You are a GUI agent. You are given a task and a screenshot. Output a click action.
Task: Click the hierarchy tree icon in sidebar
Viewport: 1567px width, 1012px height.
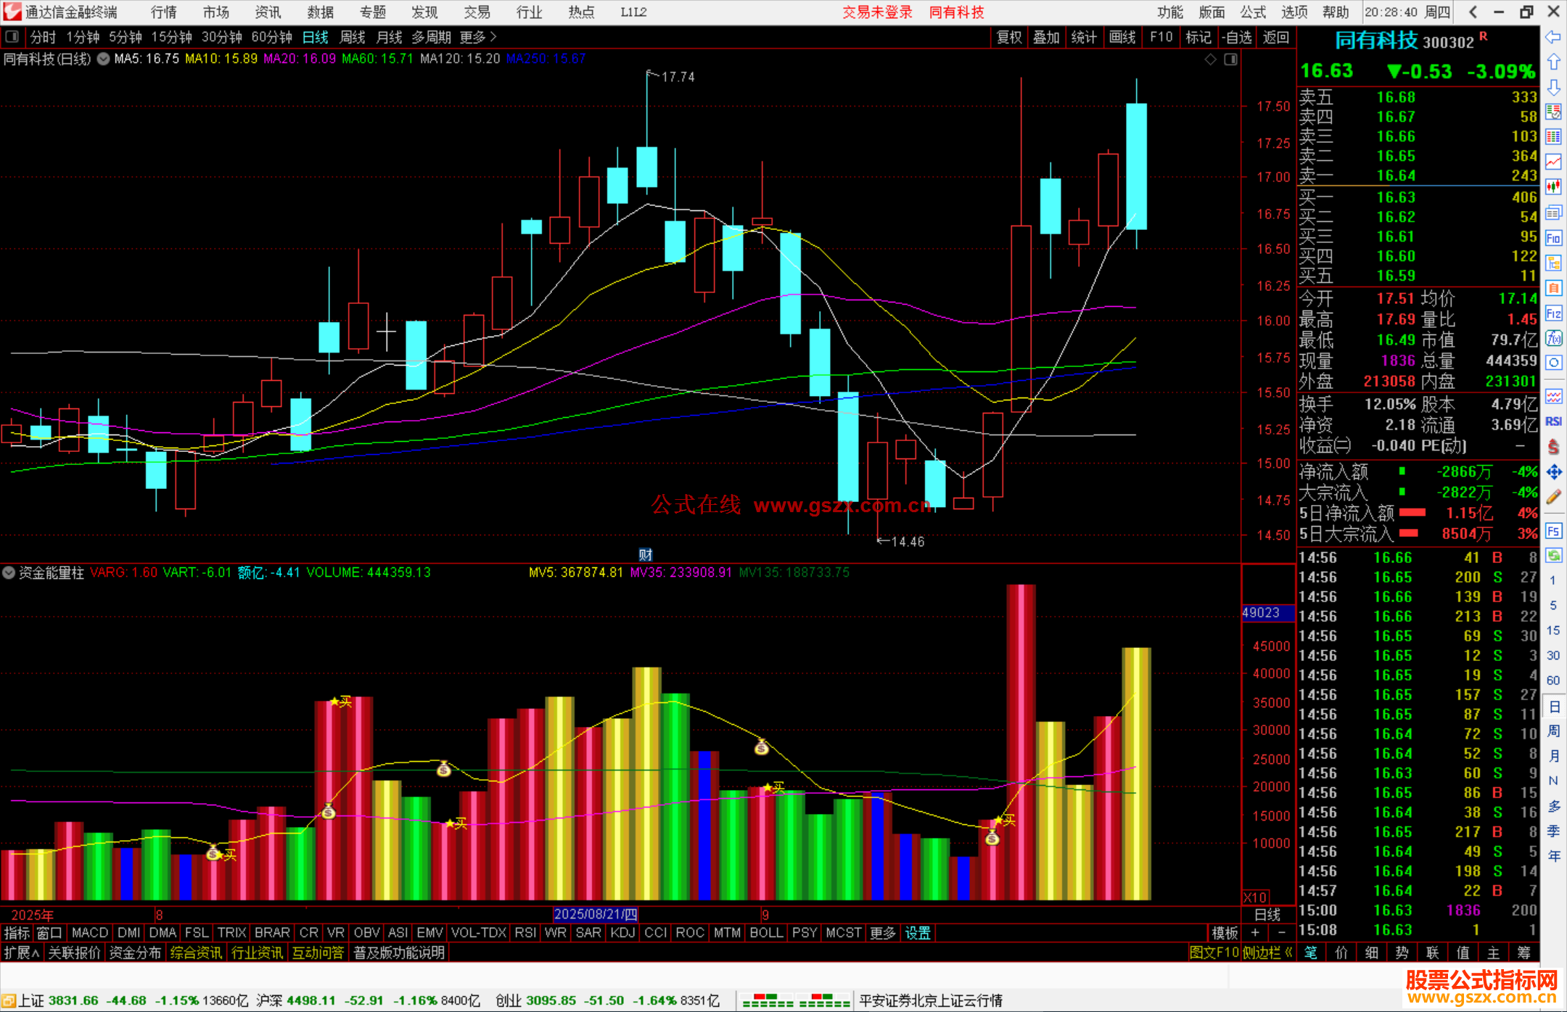(x=1553, y=263)
